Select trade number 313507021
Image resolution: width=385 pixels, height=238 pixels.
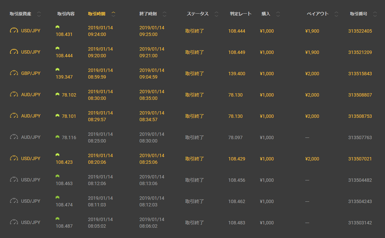(360, 159)
